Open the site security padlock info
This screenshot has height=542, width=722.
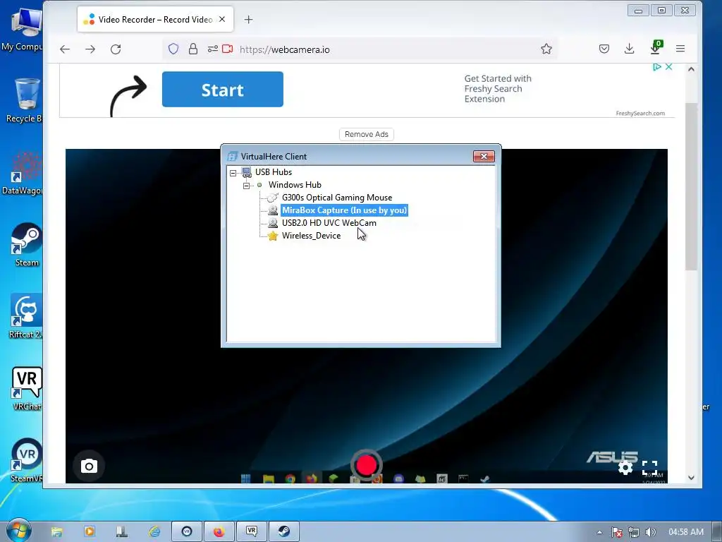(x=193, y=49)
